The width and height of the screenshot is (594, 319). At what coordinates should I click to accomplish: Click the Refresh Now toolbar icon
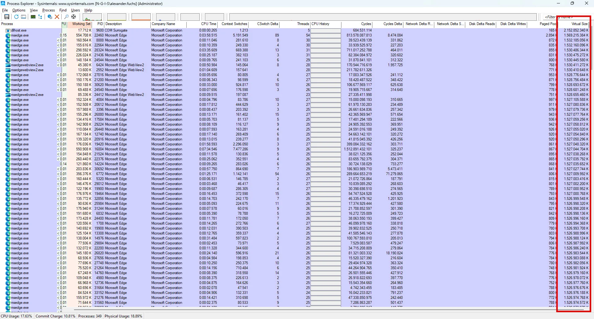tap(16, 17)
